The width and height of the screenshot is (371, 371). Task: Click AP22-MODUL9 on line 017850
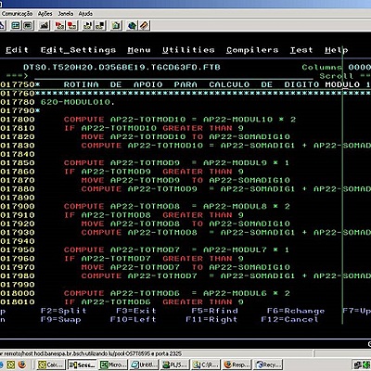[235, 163]
